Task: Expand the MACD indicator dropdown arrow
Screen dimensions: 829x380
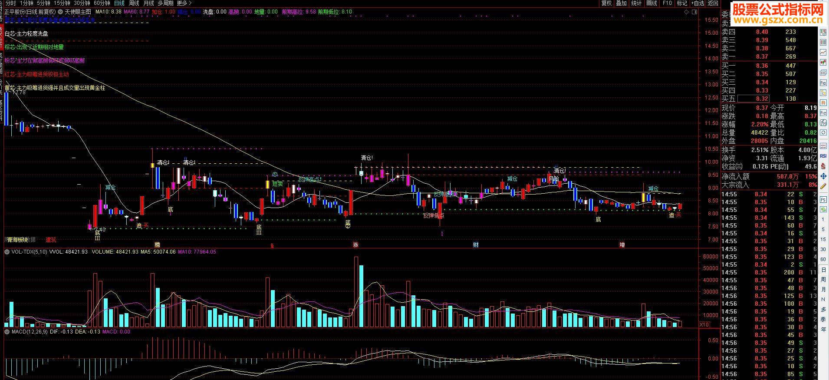Action: coord(7,331)
